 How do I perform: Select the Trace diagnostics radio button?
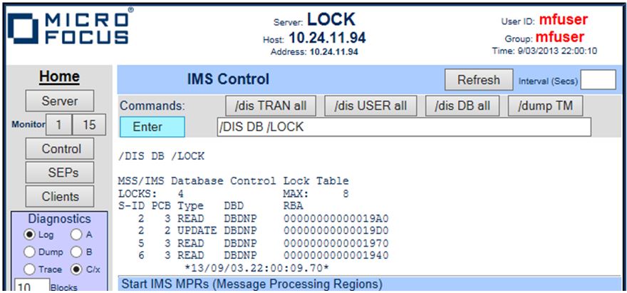point(31,269)
